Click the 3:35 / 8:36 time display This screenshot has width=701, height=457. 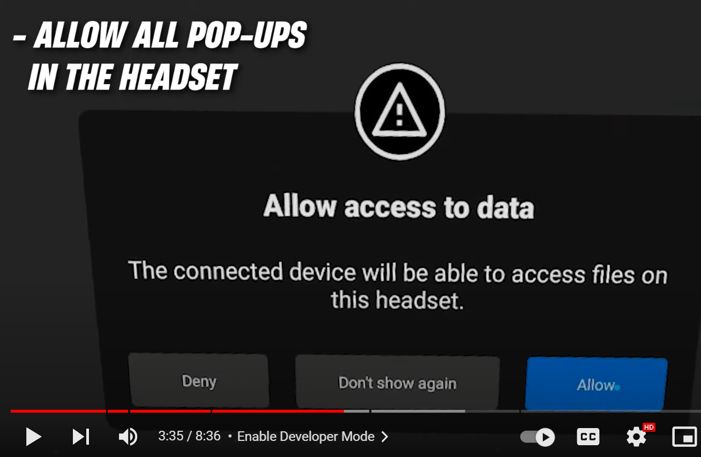189,437
